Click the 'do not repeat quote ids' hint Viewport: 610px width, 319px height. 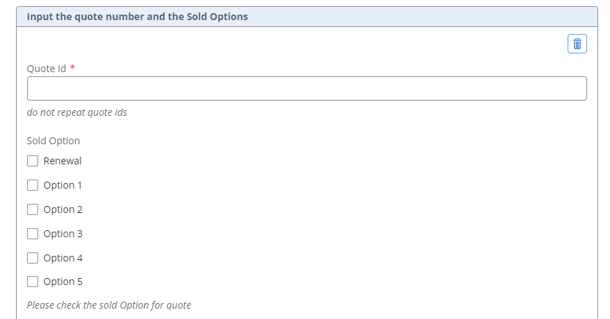coord(77,112)
